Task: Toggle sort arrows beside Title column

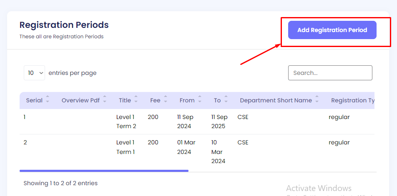Action: coord(136,100)
